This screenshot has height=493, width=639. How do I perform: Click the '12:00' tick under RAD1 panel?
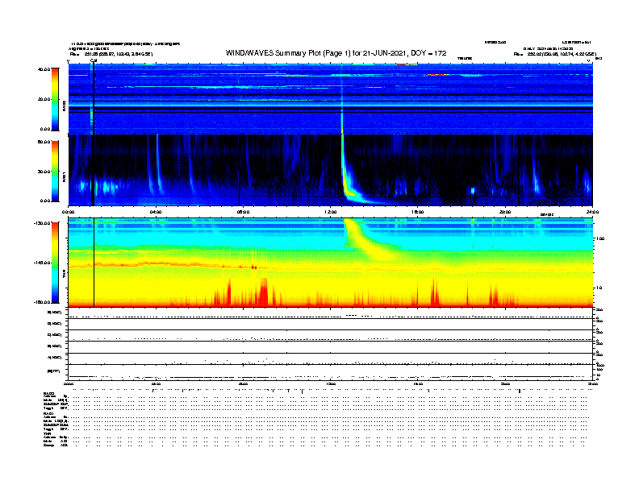pyautogui.click(x=331, y=212)
